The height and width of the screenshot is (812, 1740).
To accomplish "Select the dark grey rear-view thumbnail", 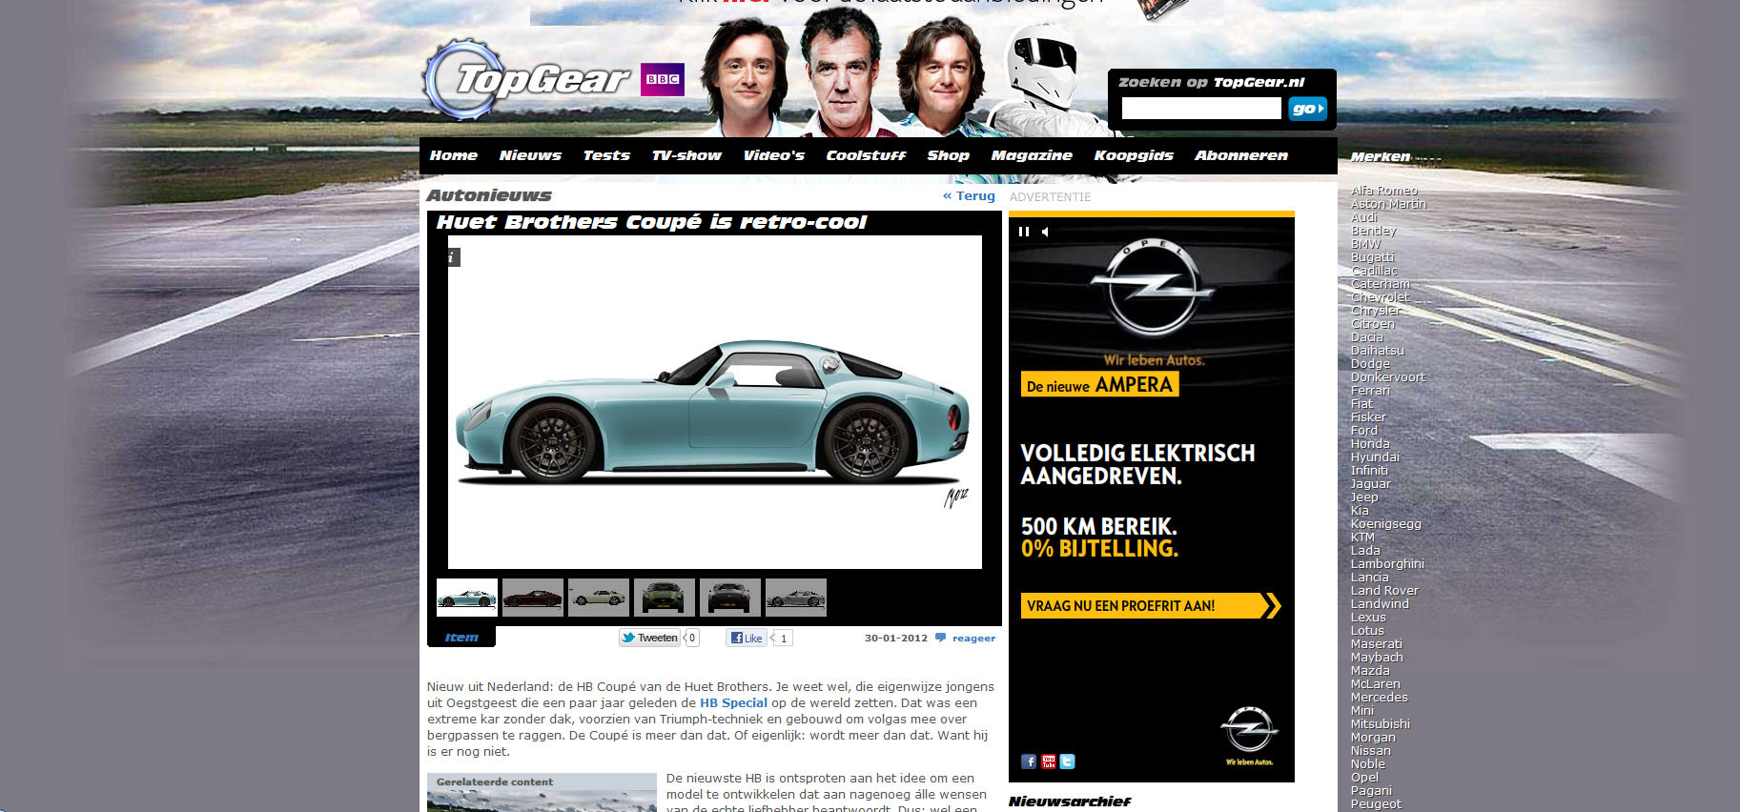I will pyautogui.click(x=730, y=598).
